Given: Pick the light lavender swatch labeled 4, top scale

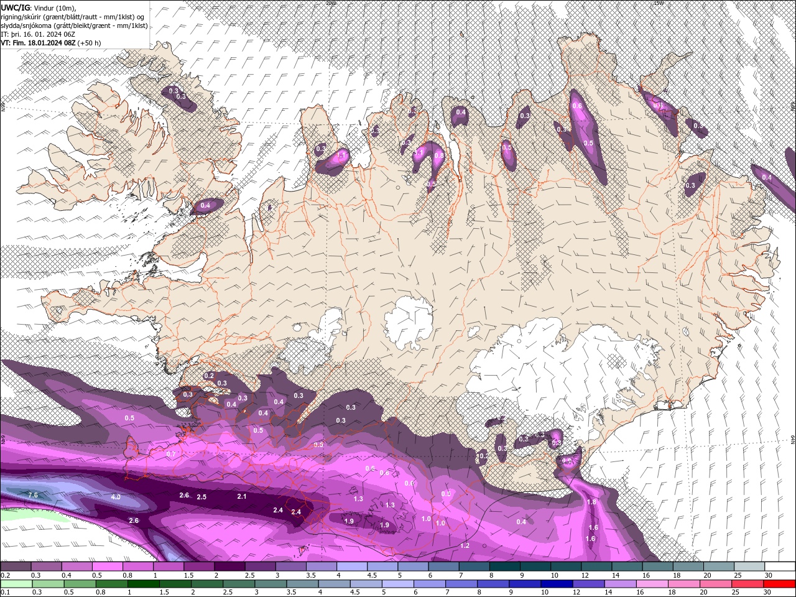Looking at the screenshot, I should (352, 567).
